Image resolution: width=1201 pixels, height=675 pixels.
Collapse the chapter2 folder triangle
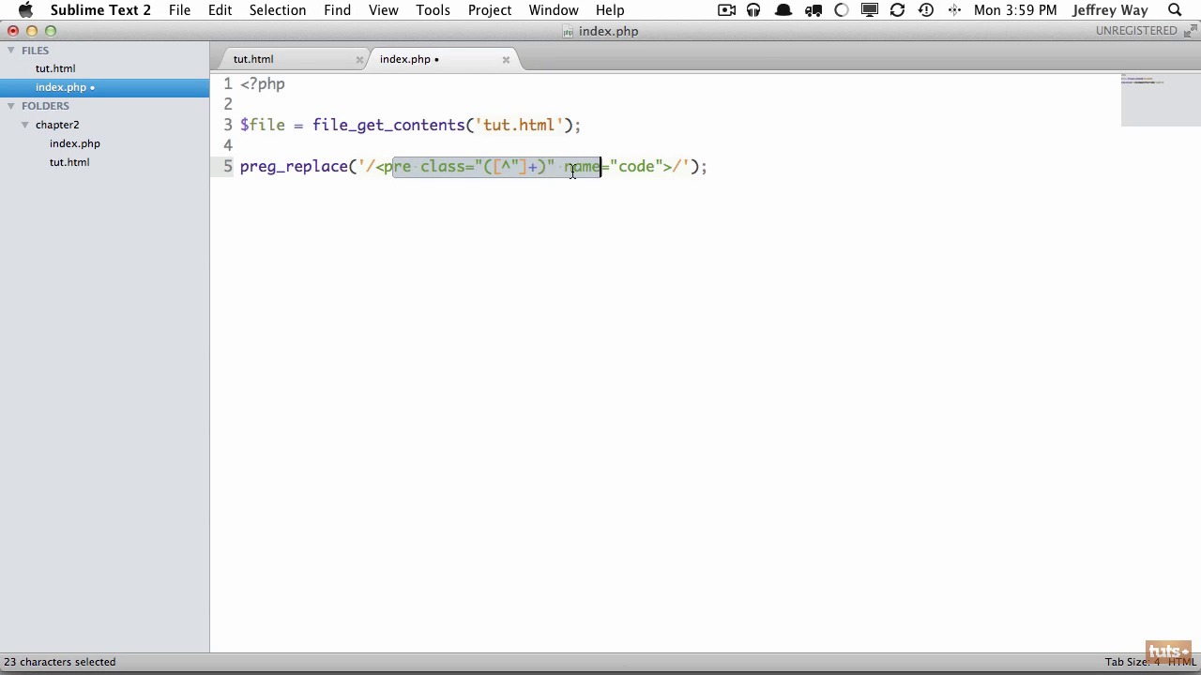coord(25,125)
